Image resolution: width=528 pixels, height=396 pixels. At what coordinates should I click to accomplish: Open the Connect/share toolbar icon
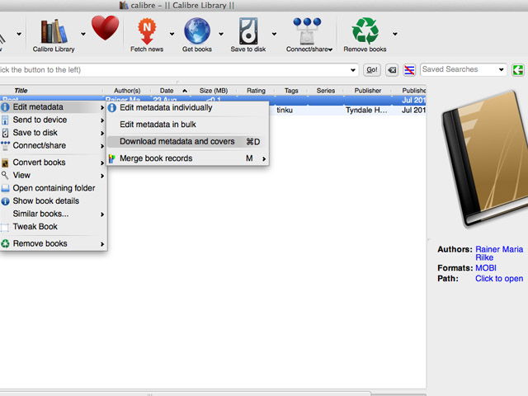(x=307, y=35)
